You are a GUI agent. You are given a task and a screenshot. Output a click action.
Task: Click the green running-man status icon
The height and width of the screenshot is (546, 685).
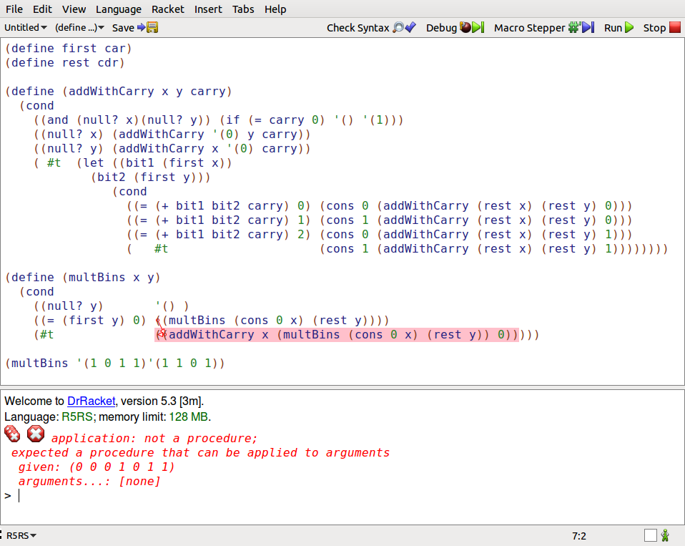pos(665,535)
